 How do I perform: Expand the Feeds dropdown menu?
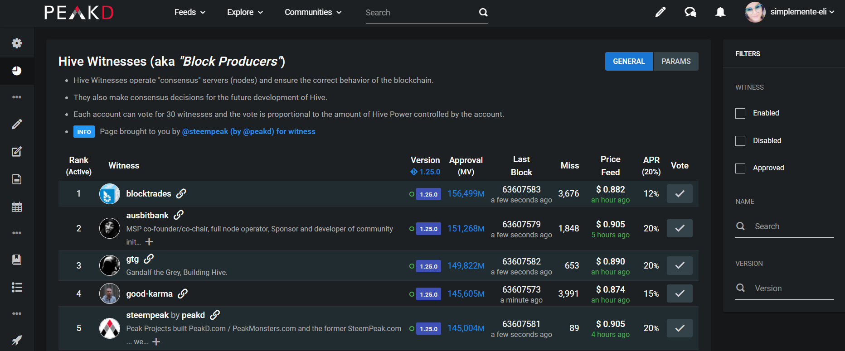tap(189, 12)
